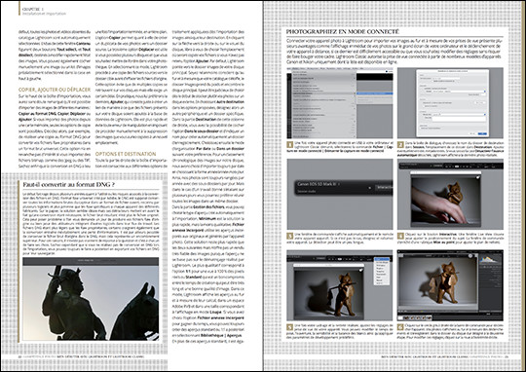The image size is (526, 372).
Task: Click the bold "Copier au format DNG" text
Action: pyautogui.click(x=37, y=114)
